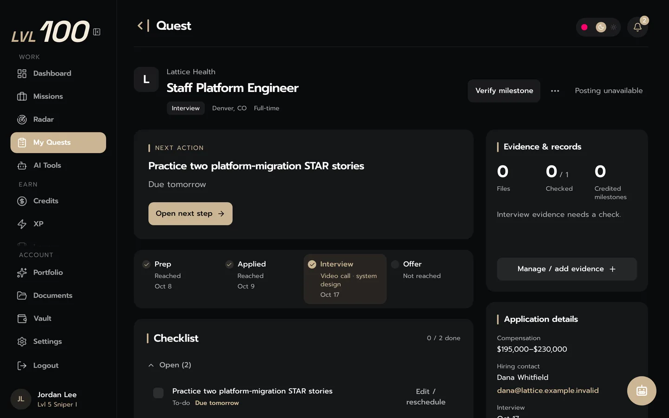Open the chatbot assistant floating button
The width and height of the screenshot is (669, 418).
642,391
